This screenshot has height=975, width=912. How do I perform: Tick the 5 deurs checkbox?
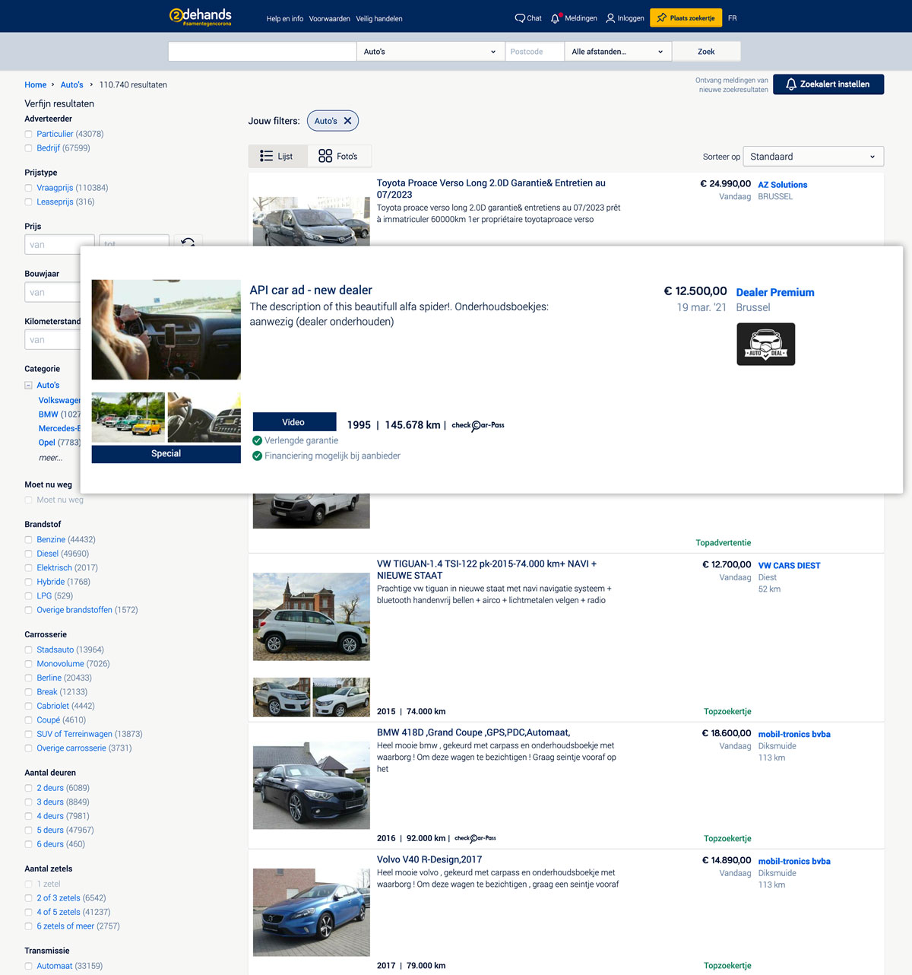pyautogui.click(x=29, y=830)
